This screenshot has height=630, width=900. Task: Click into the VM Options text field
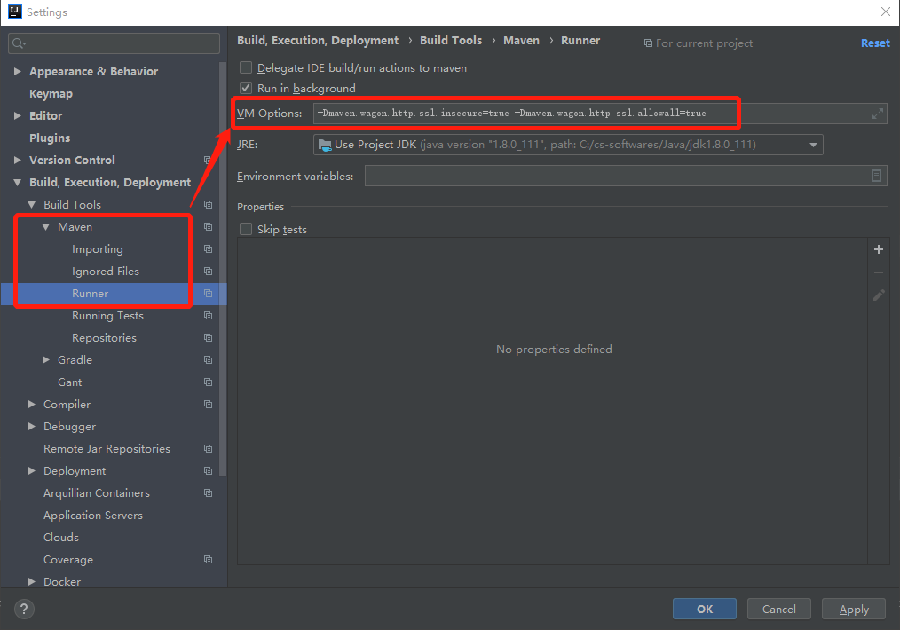pos(600,114)
